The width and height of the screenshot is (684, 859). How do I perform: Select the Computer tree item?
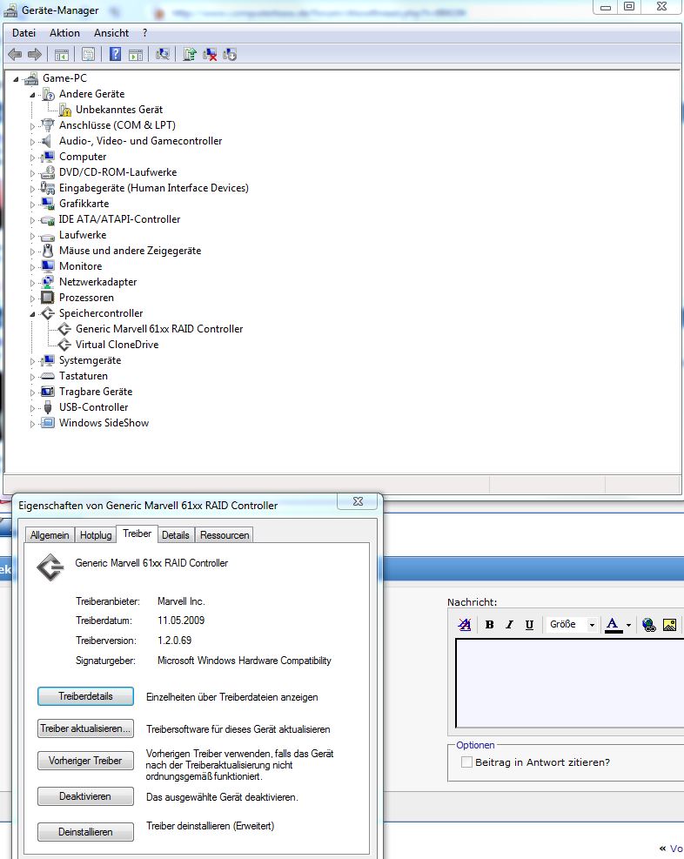coord(83,157)
